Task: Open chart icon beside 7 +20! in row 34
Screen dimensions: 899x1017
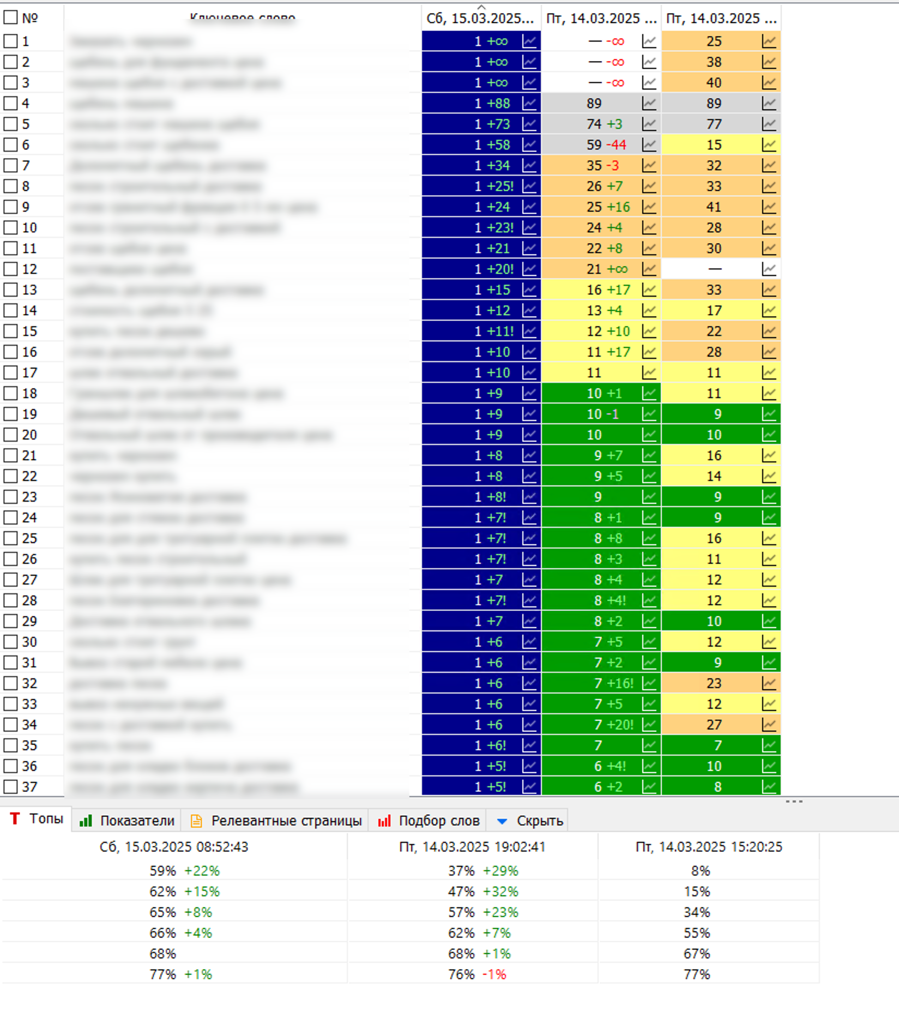Action: point(649,725)
